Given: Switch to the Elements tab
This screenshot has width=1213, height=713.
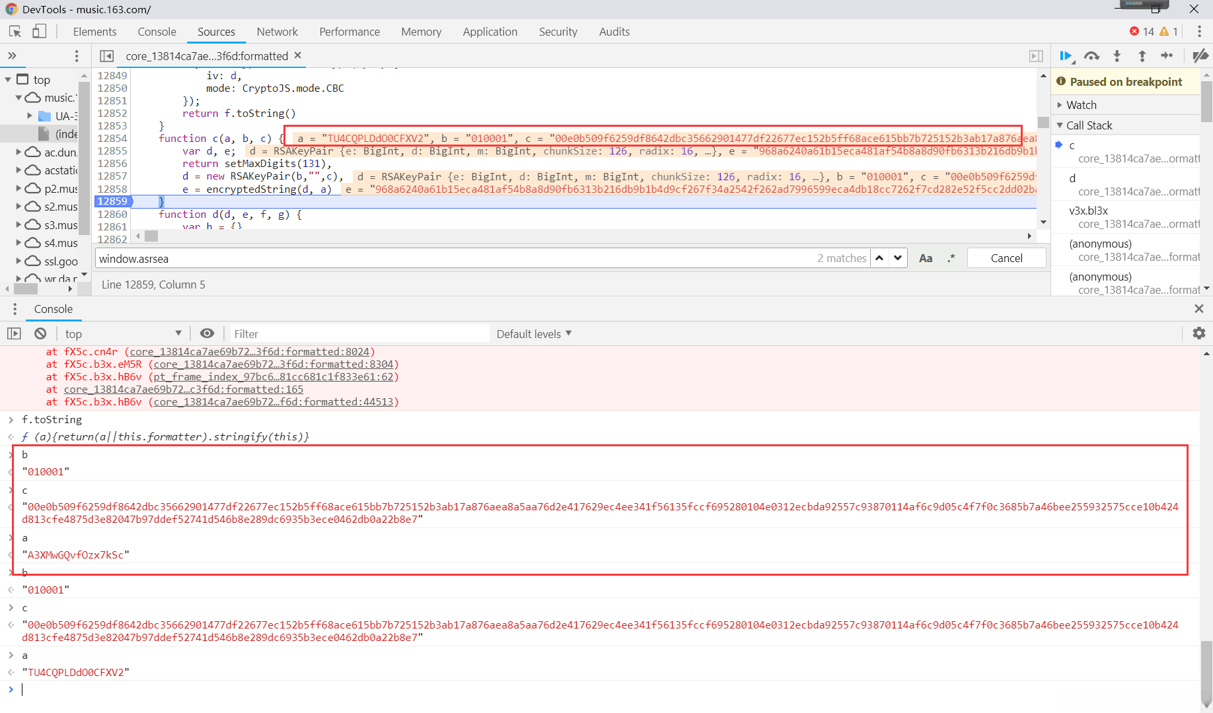Looking at the screenshot, I should [x=95, y=32].
